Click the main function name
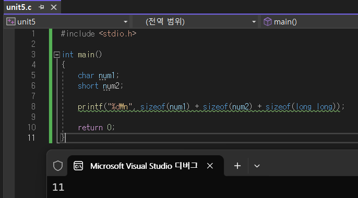The height and width of the screenshot is (198, 358). 86,55
